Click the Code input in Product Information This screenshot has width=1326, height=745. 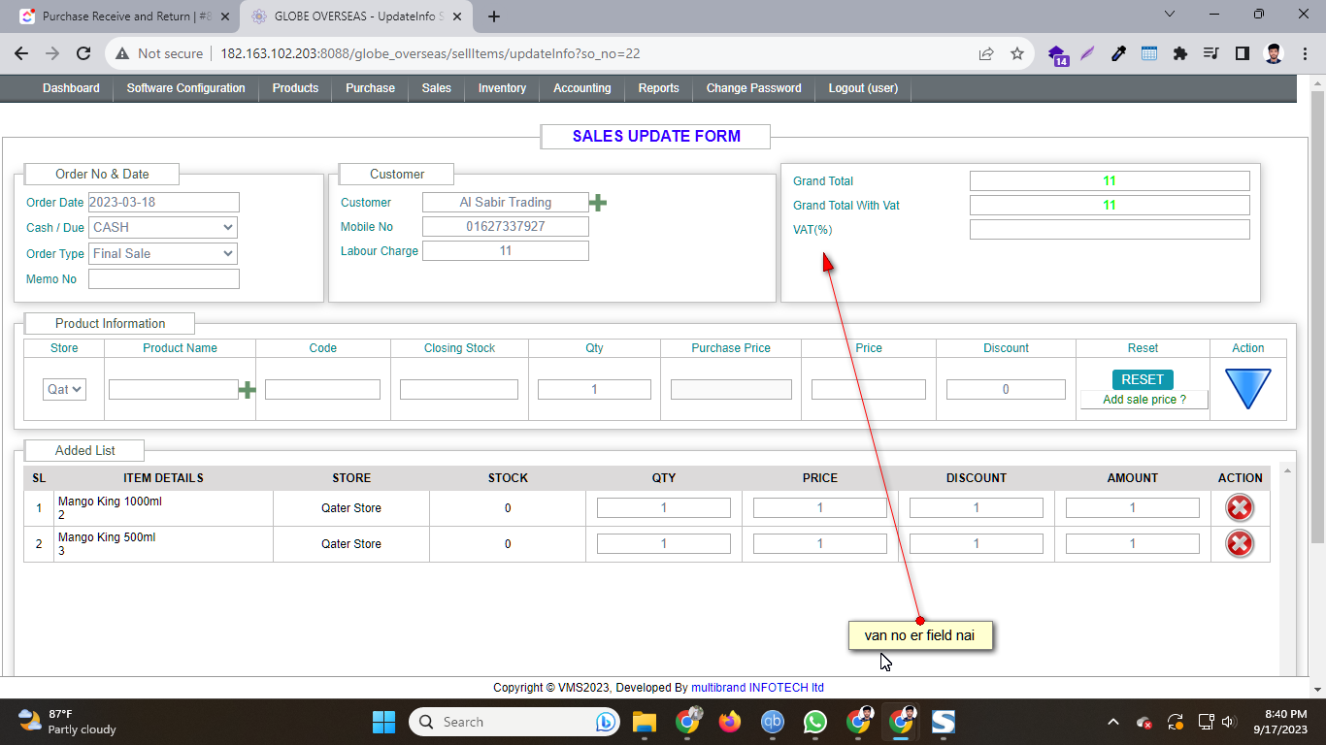click(x=322, y=389)
